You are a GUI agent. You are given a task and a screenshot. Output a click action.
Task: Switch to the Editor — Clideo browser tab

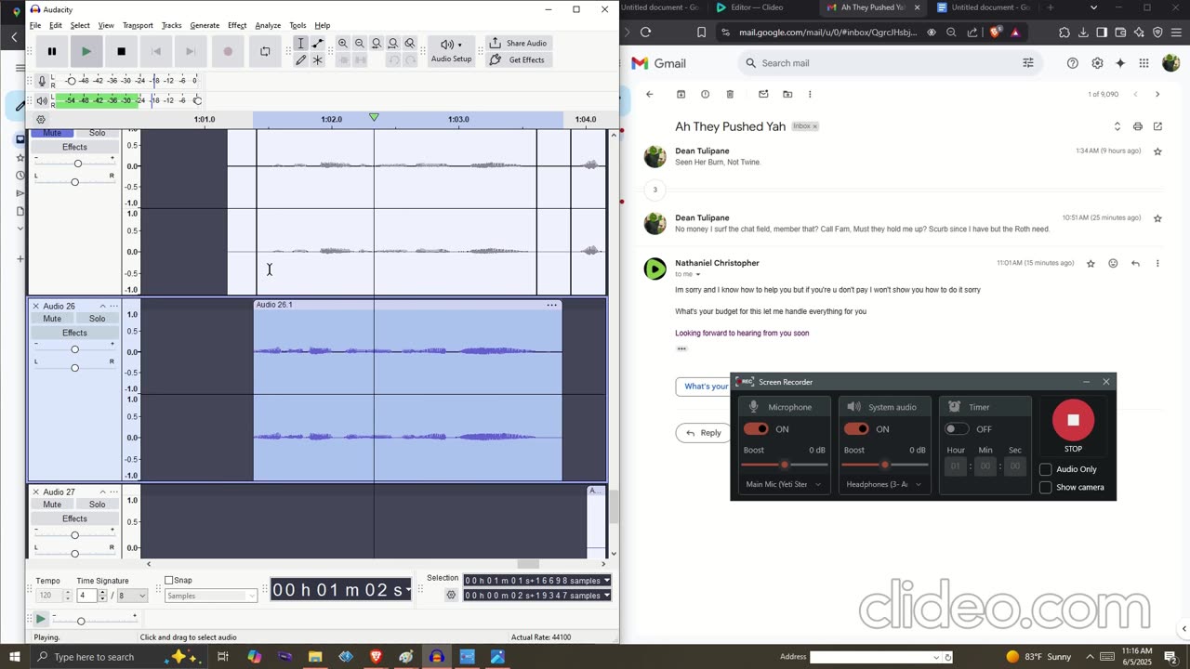pyautogui.click(x=758, y=7)
